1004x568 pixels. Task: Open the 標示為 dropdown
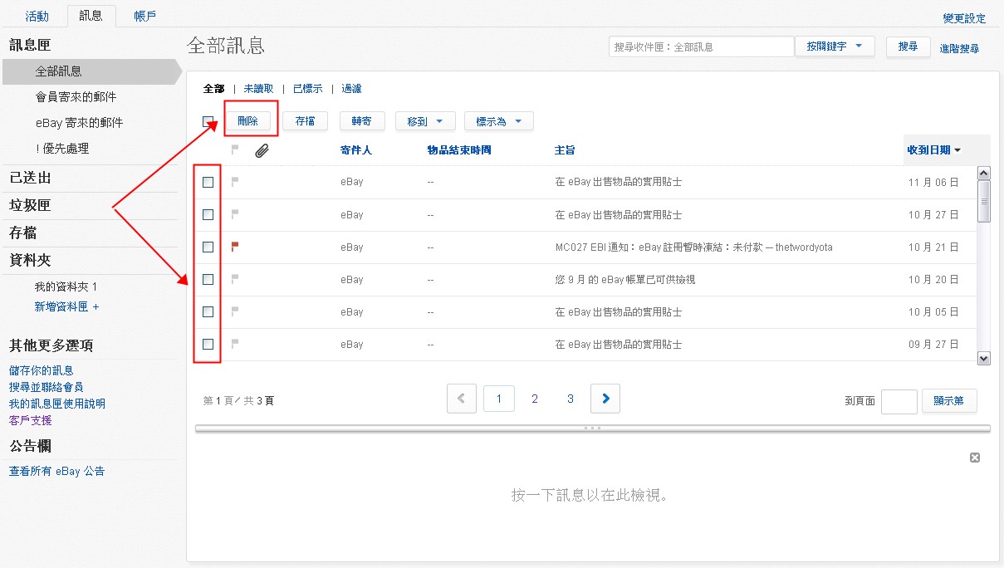pyautogui.click(x=498, y=120)
